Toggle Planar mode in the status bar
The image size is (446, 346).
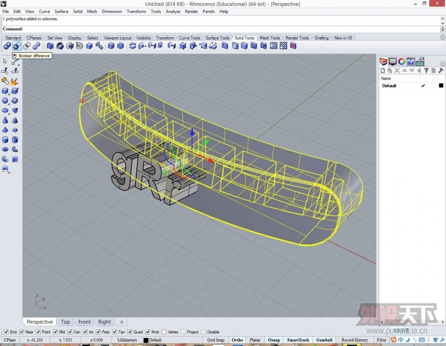tap(255, 340)
